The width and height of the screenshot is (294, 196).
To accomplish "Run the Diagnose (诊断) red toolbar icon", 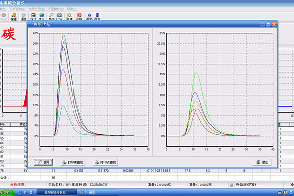I will tap(79, 17).
